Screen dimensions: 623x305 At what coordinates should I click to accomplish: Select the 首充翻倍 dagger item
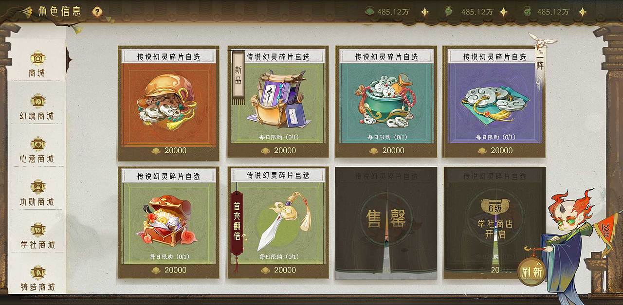coord(278,222)
